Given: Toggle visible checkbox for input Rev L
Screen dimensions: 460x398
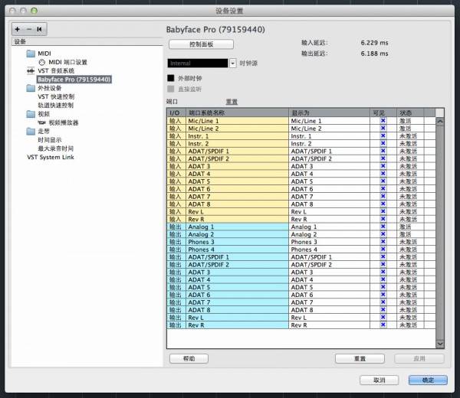Looking at the screenshot, I should 383,211.
